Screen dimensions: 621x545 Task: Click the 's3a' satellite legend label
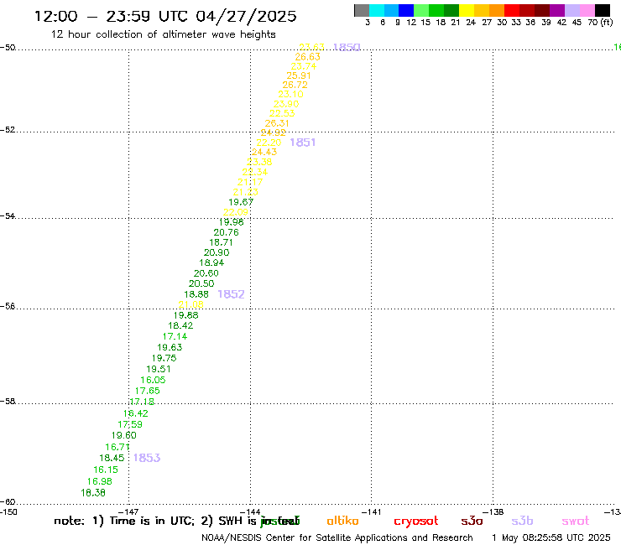point(472,521)
